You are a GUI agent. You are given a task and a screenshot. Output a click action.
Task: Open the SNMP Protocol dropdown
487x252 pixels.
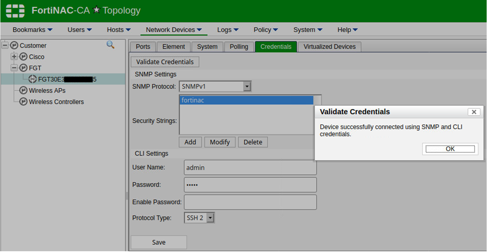[x=247, y=87]
